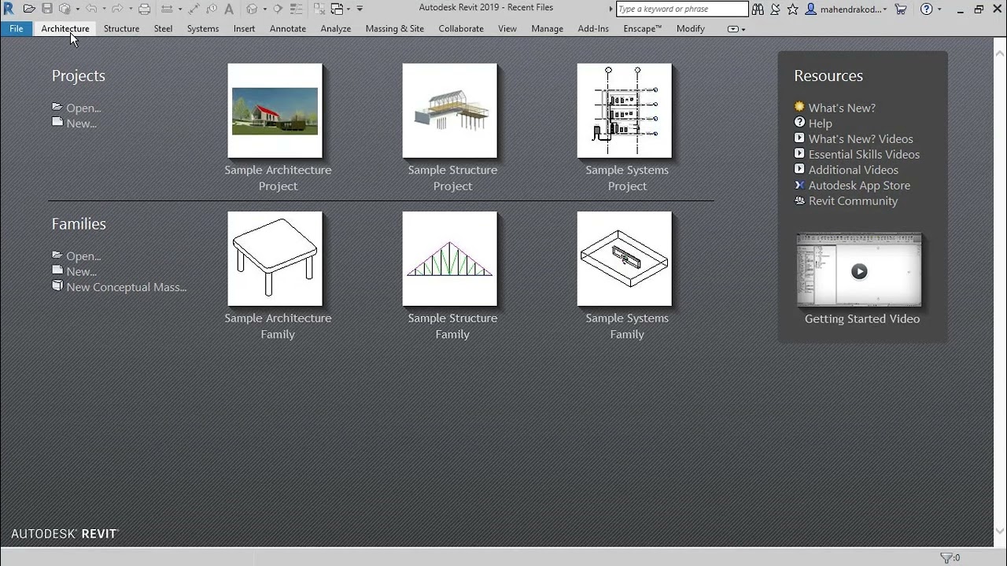Image resolution: width=1007 pixels, height=566 pixels.
Task: Click the Measure Between Two References icon
Action: (167, 9)
